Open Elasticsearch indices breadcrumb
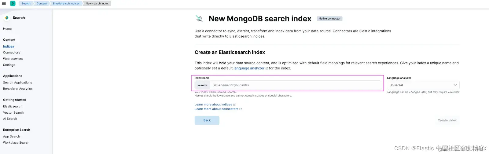This screenshot has width=489, height=154. point(66,3)
